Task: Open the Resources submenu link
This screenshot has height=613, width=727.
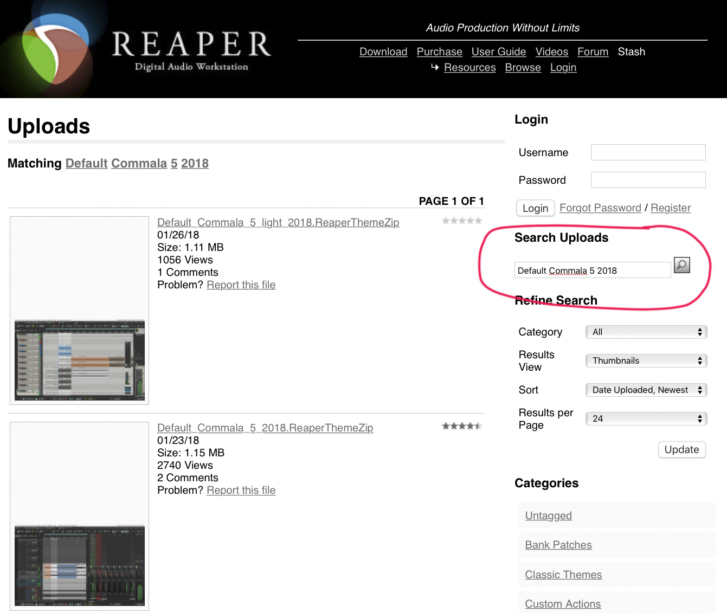Action: pyautogui.click(x=469, y=67)
